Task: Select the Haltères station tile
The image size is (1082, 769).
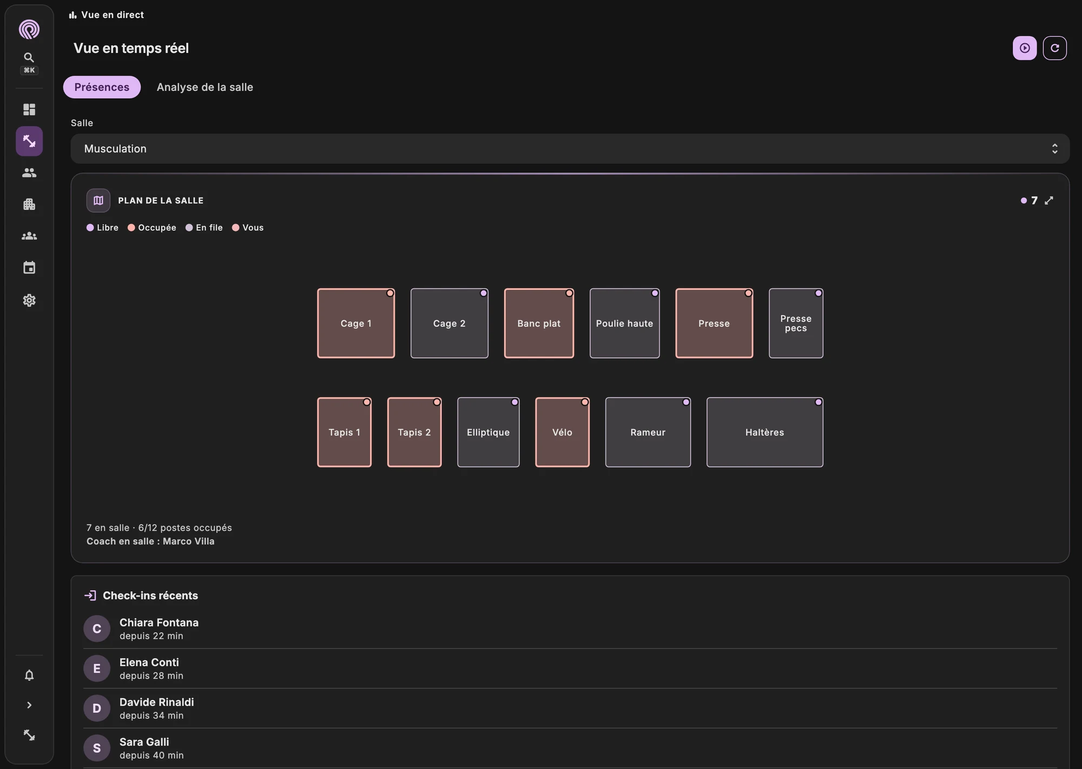Action: (764, 432)
